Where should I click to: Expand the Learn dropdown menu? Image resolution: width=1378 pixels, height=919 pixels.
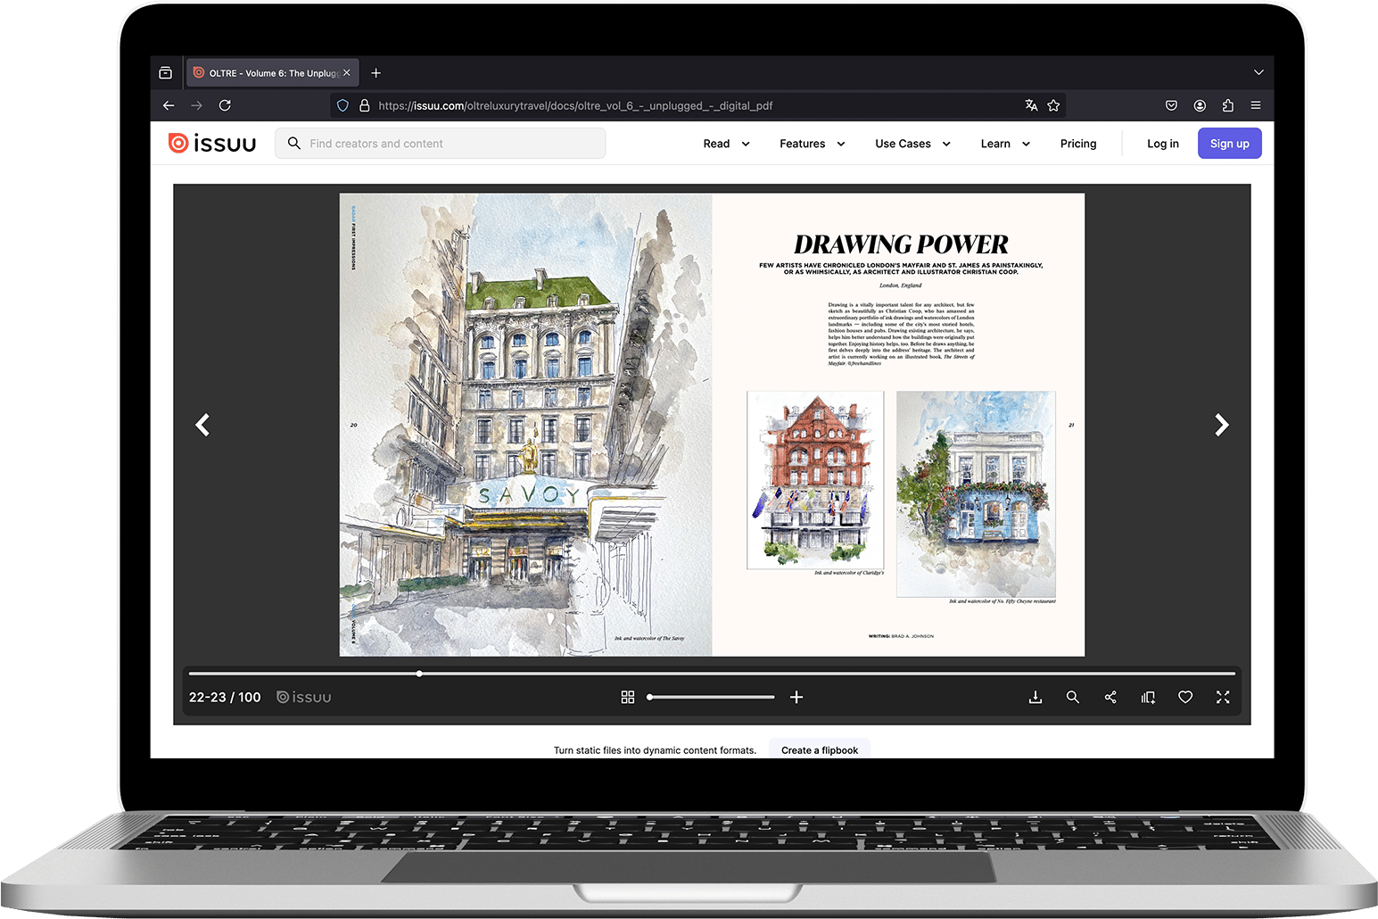click(1005, 144)
